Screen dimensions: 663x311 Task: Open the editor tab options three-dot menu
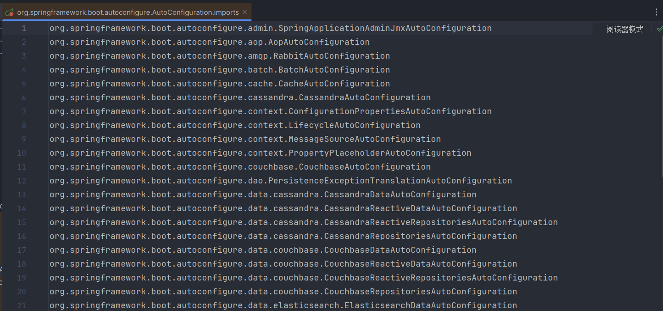coord(657,12)
